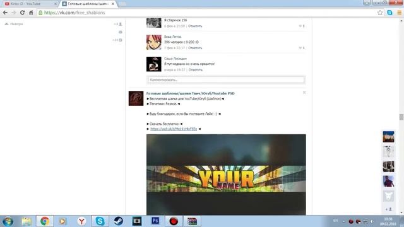This screenshot has height=227, width=404.
Task: Click the scrollbar down arrow
Action: (x=401, y=213)
